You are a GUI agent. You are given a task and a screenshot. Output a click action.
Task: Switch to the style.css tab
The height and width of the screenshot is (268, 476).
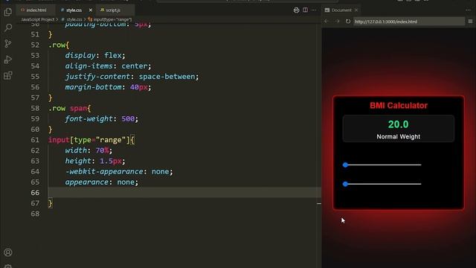[x=74, y=10]
